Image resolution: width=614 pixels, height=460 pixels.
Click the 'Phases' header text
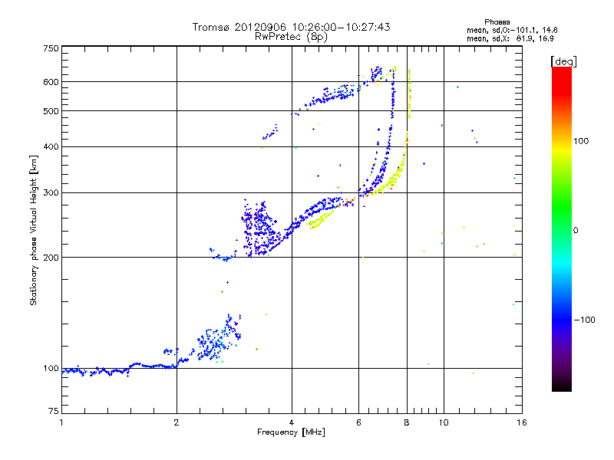point(497,22)
